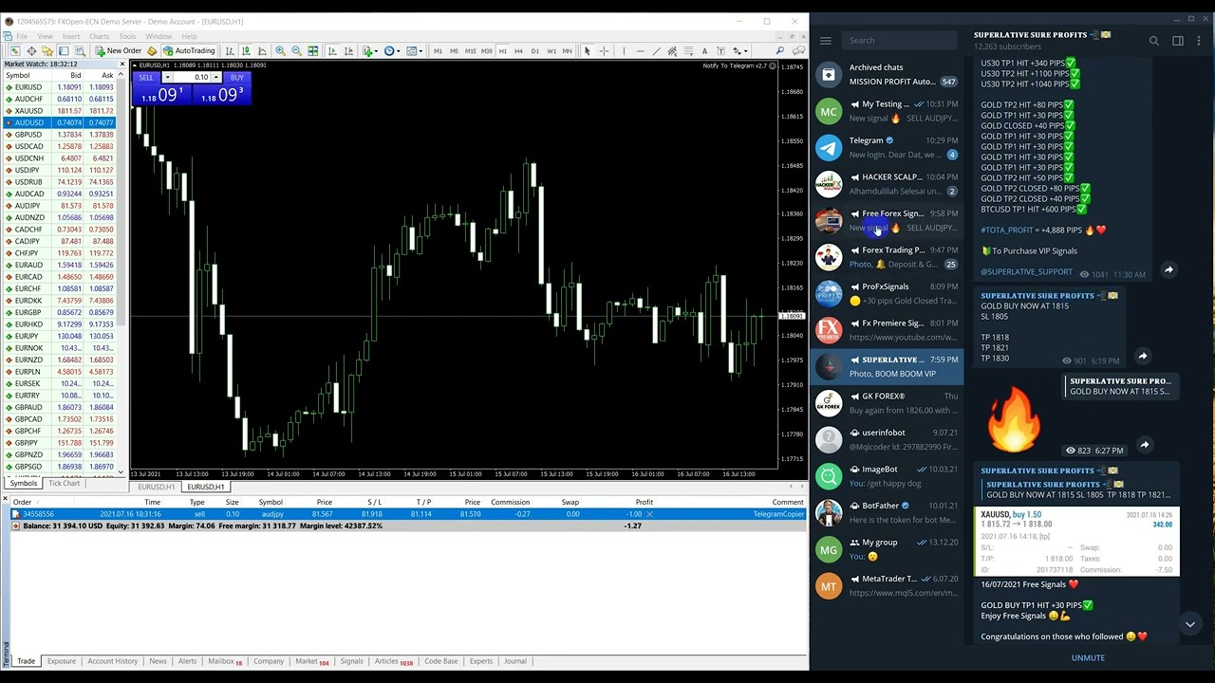The image size is (1215, 683).
Task: Switch to Tick Chart tab
Action: point(65,484)
